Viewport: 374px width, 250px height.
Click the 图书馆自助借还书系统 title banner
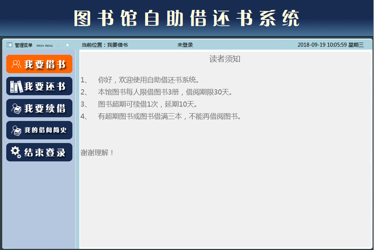[187, 18]
